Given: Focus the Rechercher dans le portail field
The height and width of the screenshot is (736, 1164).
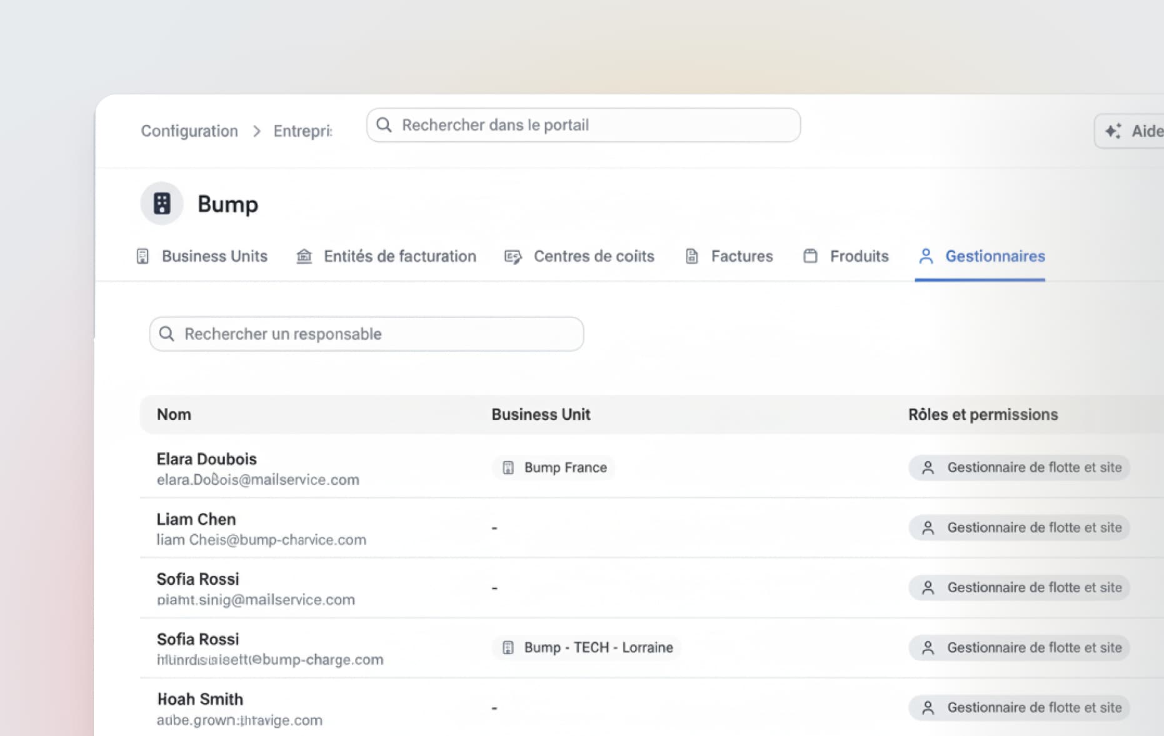Looking at the screenshot, I should 594,125.
